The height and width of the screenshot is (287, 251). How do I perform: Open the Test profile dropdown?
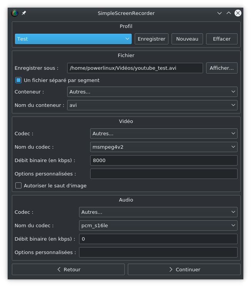[x=73, y=39]
